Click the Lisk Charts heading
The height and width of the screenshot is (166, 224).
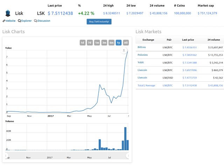(14, 32)
